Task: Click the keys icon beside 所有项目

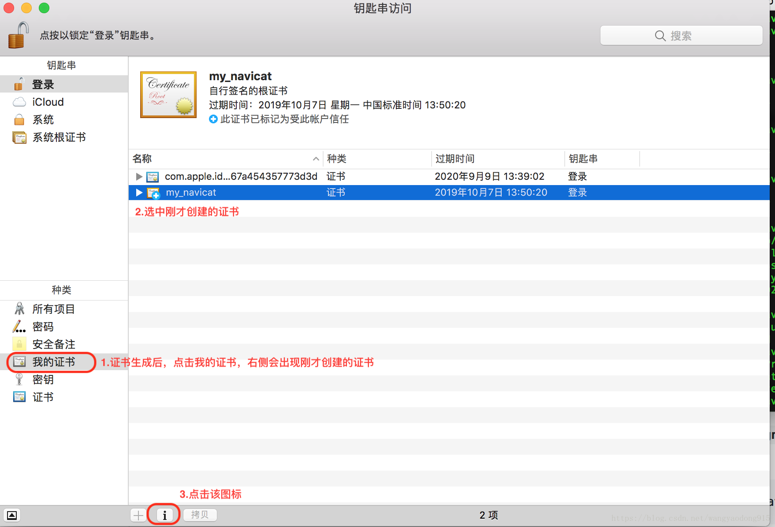Action: click(19, 308)
